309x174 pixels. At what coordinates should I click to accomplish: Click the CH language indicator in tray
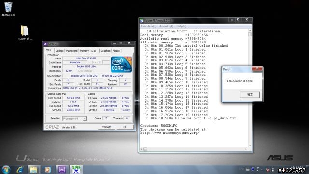[x=242, y=169]
